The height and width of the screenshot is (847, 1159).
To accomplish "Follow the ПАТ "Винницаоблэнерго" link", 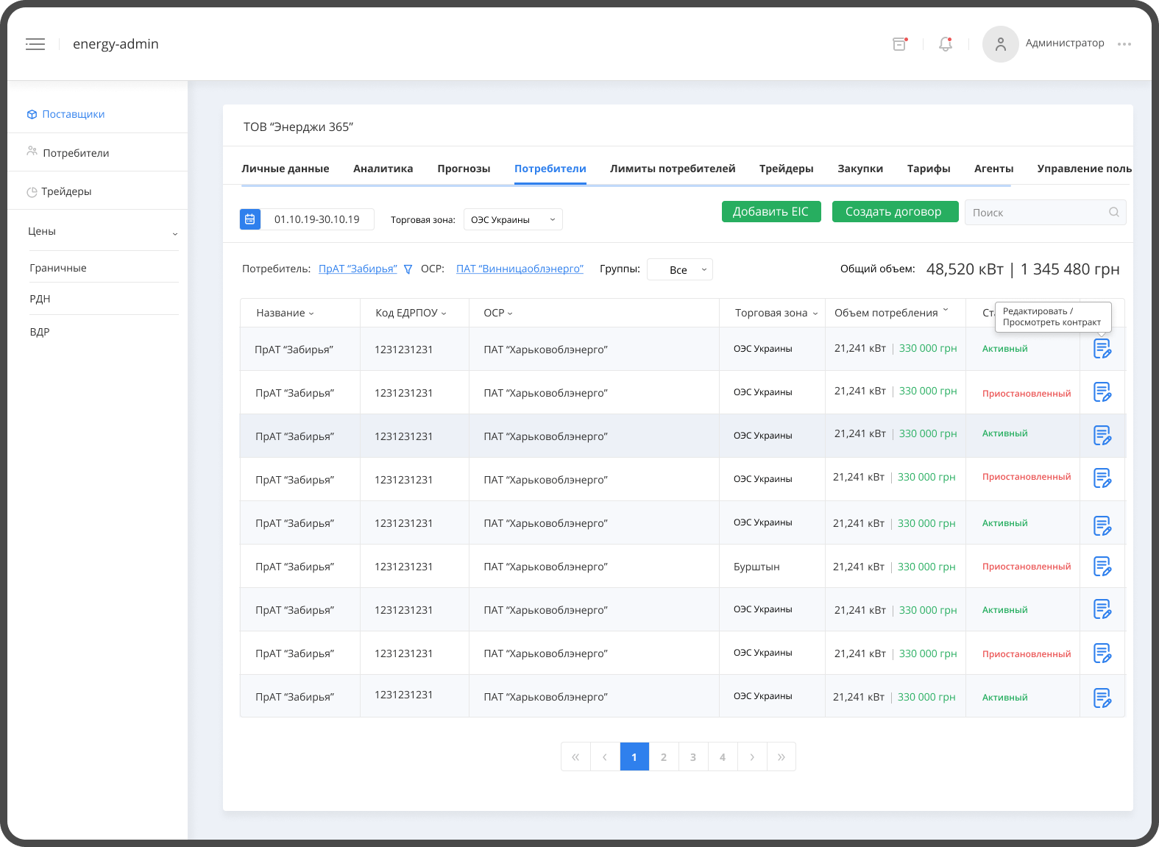I will click(x=520, y=269).
